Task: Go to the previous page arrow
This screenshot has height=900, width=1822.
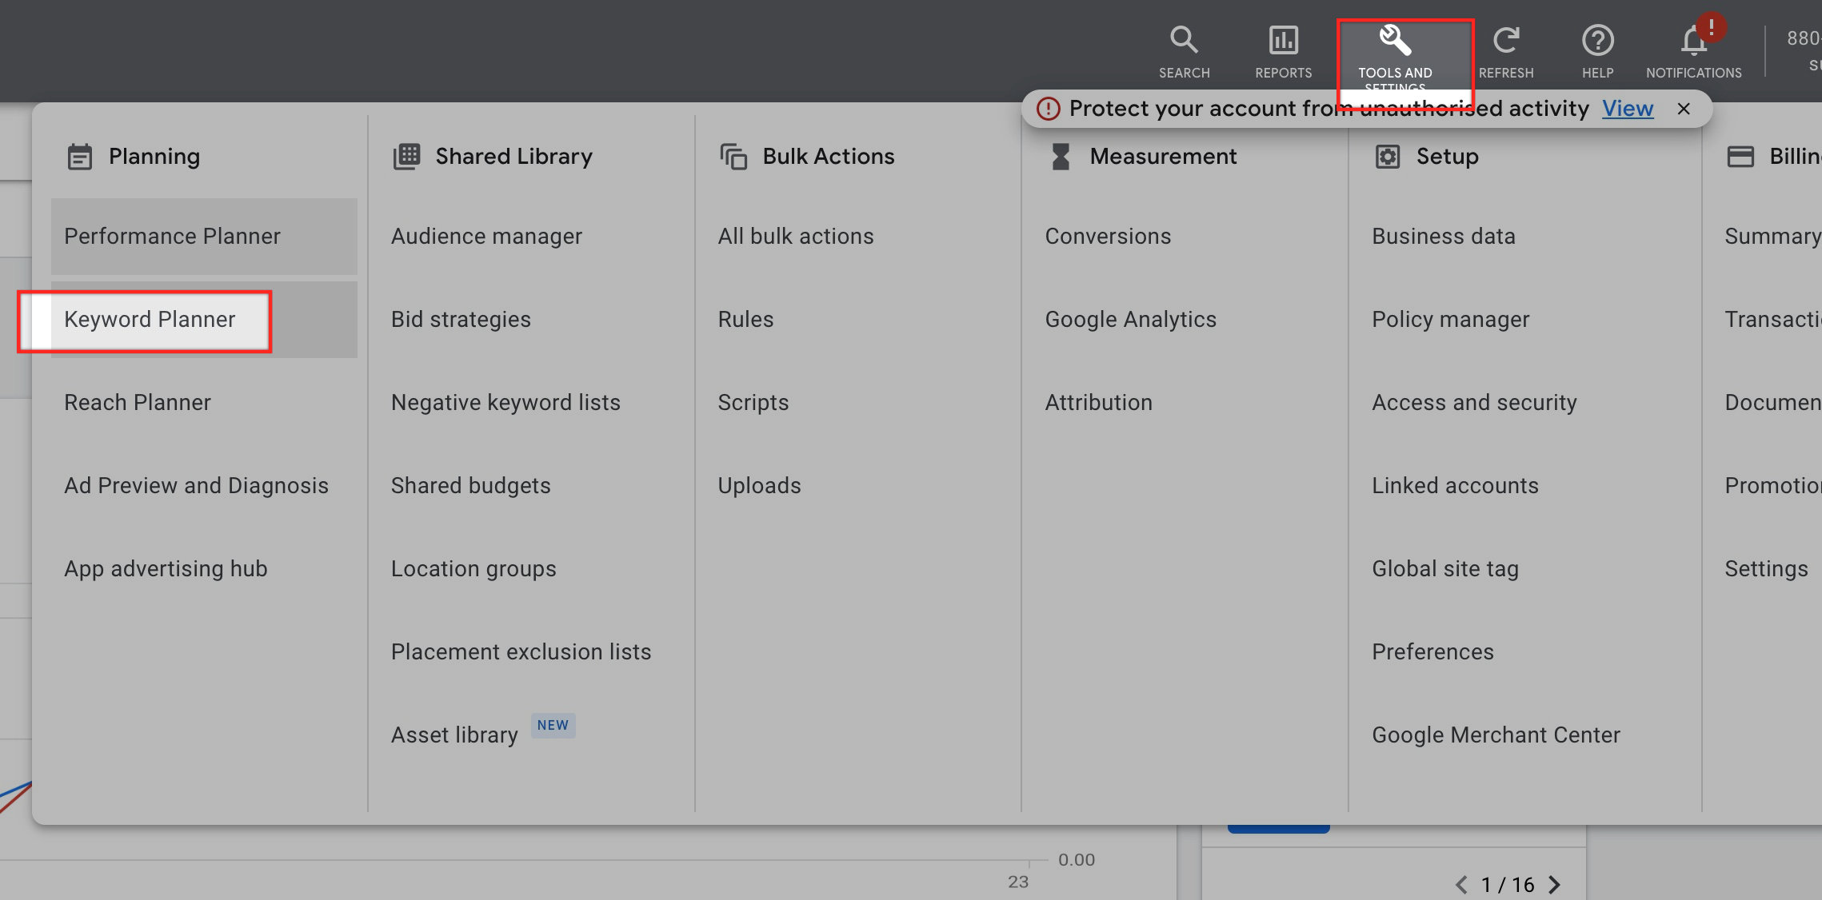Action: tap(1461, 884)
